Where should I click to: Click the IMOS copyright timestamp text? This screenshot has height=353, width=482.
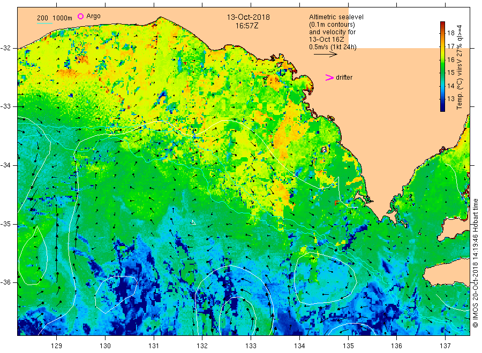coord(475,263)
